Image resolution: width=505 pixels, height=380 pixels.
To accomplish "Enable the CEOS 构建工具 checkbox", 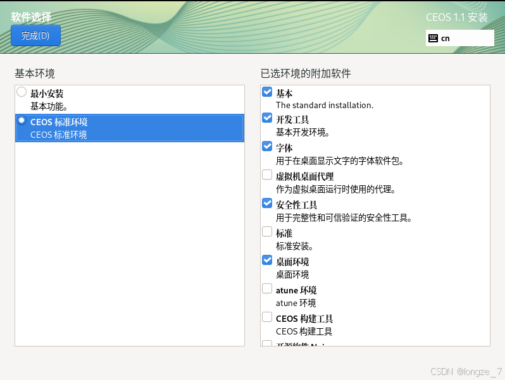I will 267,317.
